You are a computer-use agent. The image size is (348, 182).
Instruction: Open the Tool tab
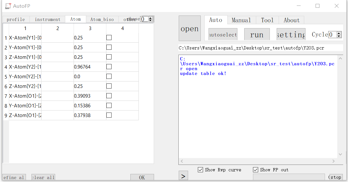pyautogui.click(x=267, y=20)
